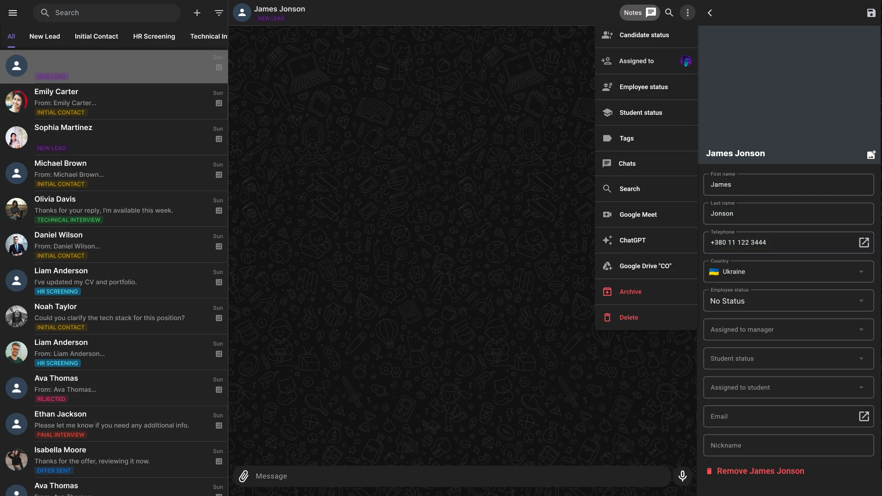This screenshot has height=496, width=882.
Task: Click the Nickname input field
Action: click(788, 445)
